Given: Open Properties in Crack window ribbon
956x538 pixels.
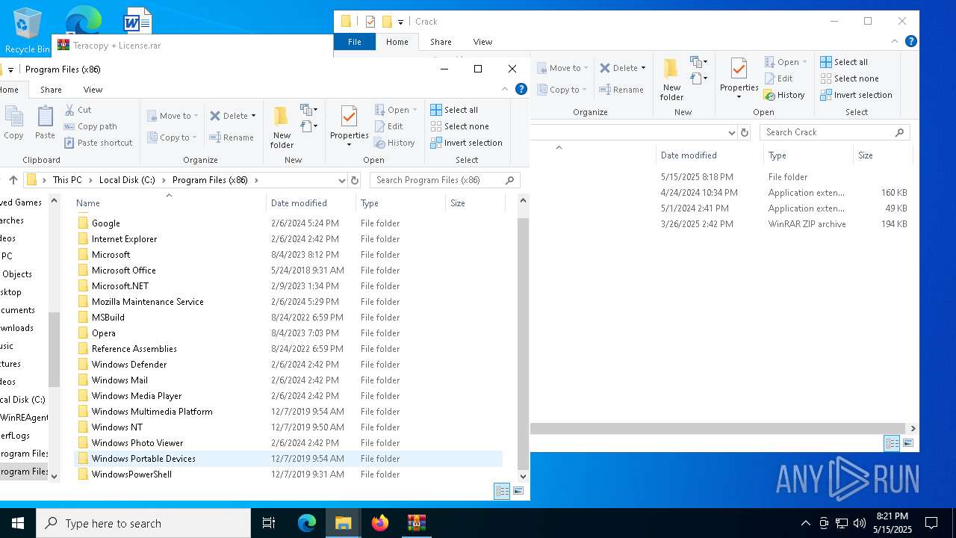Looking at the screenshot, I should tap(739, 78).
